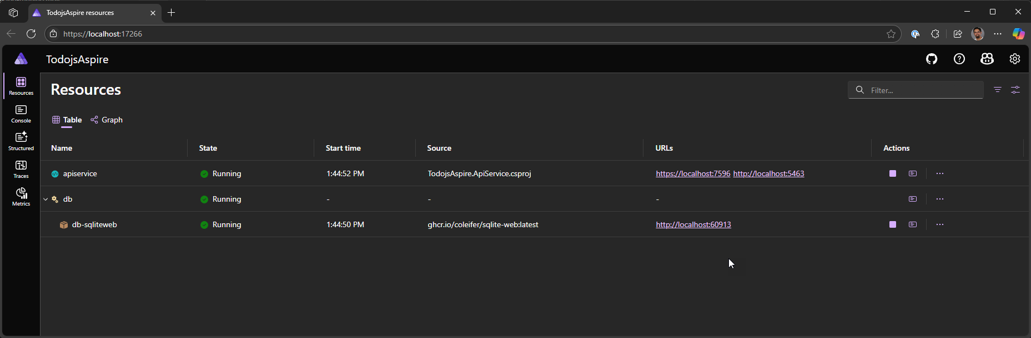Close the TodojsAspire resources tab
1031x338 pixels.
153,13
